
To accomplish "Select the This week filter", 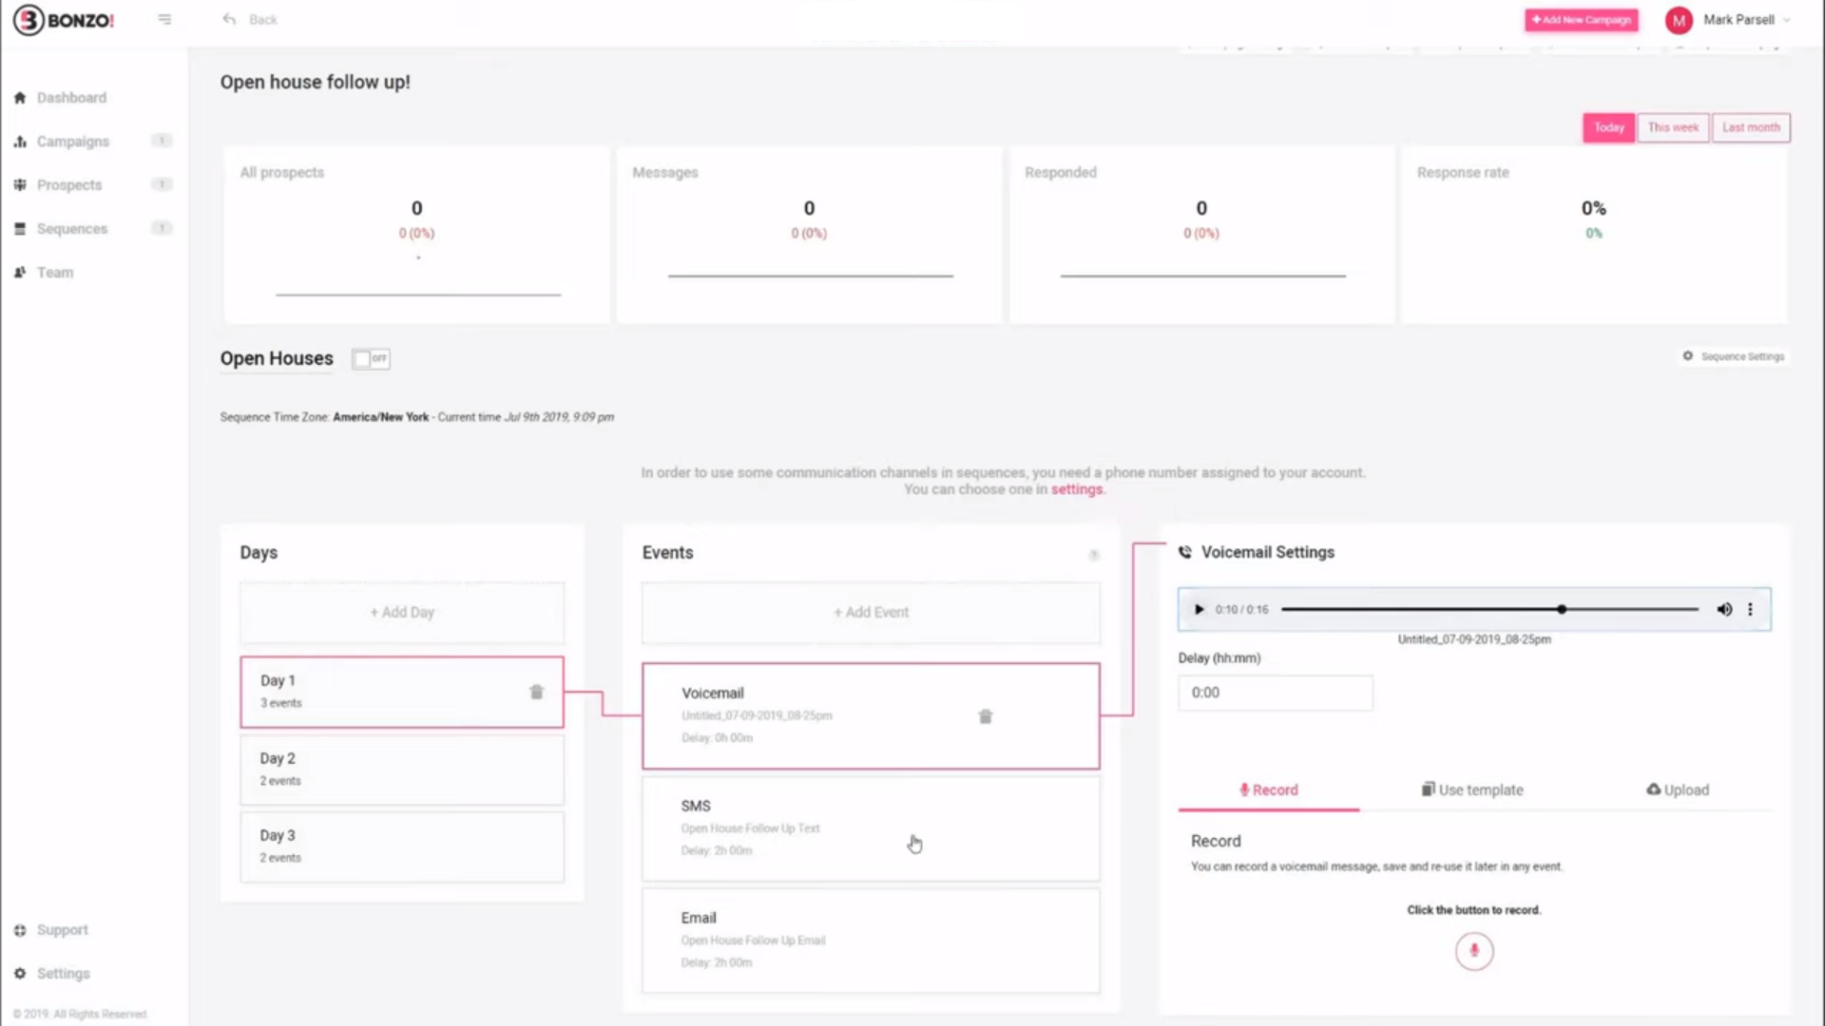I will tap(1672, 127).
